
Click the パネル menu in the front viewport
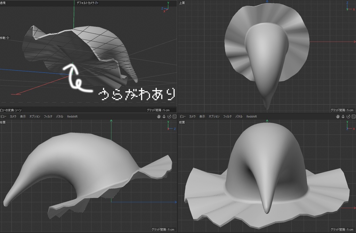coord(238,117)
